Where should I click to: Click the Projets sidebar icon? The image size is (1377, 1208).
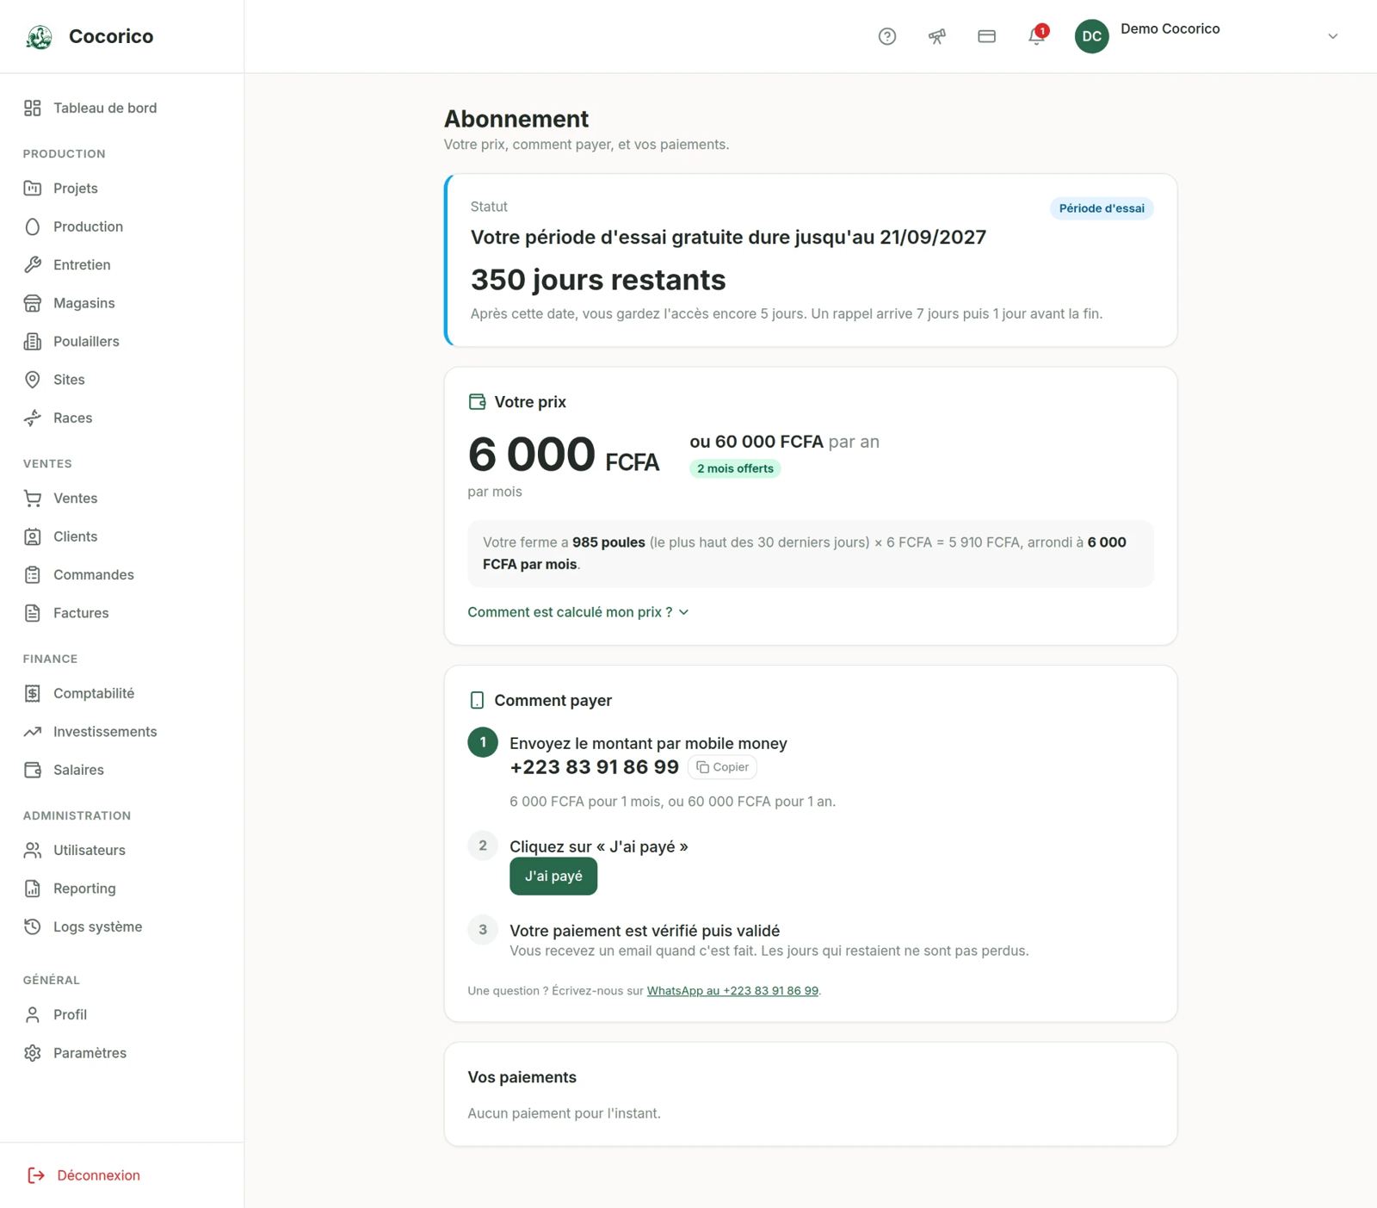(33, 189)
